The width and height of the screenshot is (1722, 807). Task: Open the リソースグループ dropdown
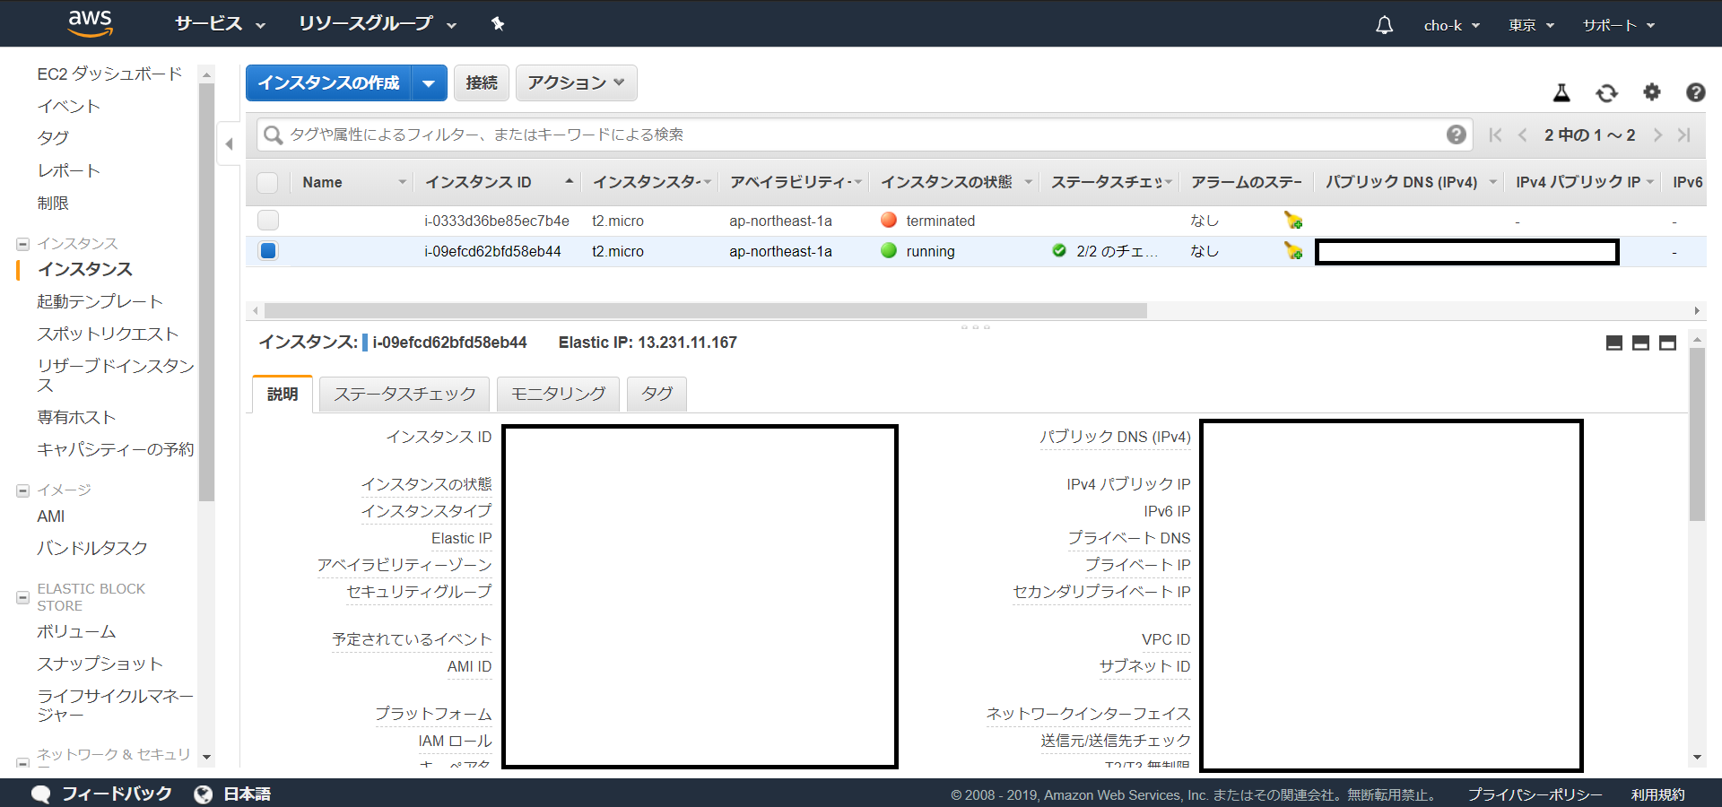click(x=378, y=24)
